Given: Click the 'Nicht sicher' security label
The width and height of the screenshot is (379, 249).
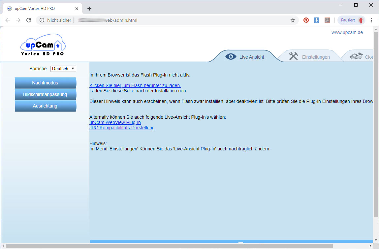Looking at the screenshot, I should pyautogui.click(x=59, y=20).
